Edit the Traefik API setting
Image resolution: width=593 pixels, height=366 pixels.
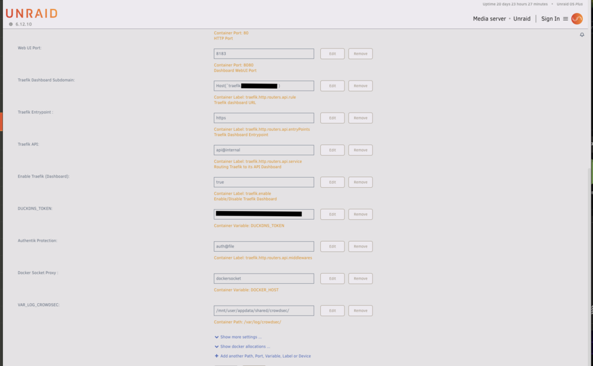333,150
